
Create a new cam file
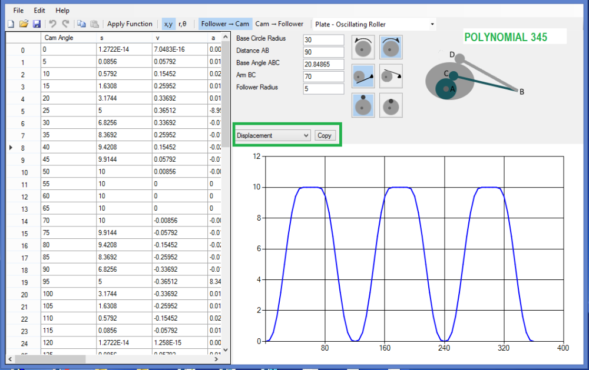tap(10, 24)
